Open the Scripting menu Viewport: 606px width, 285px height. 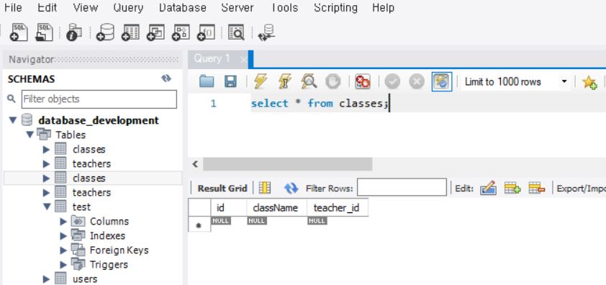click(x=335, y=7)
